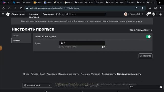
Task: Open the Masha_cake0 avatar profile
Action: tap(126, 14)
